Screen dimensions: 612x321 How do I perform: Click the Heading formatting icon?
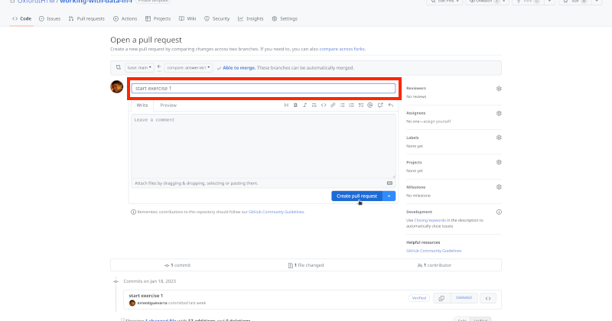(x=286, y=105)
